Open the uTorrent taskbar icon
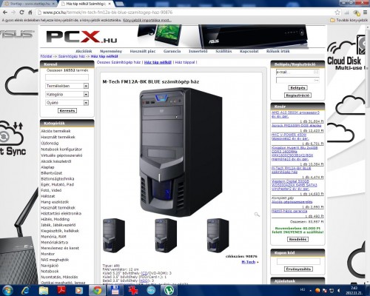 [x=169, y=290]
